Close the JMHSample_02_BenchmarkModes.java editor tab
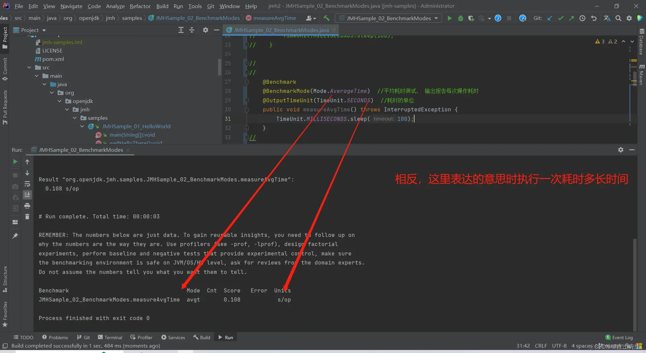 pos(334,30)
